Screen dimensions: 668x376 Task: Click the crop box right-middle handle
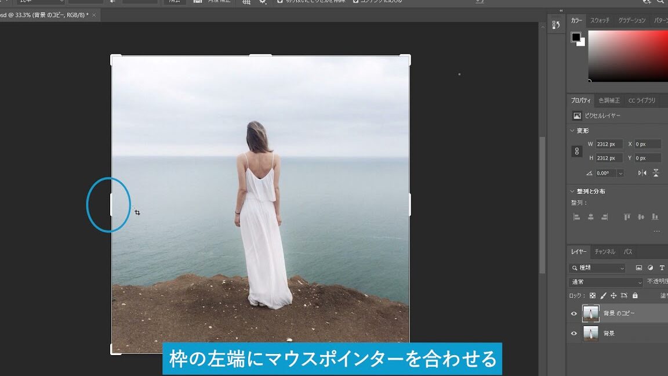pos(410,205)
